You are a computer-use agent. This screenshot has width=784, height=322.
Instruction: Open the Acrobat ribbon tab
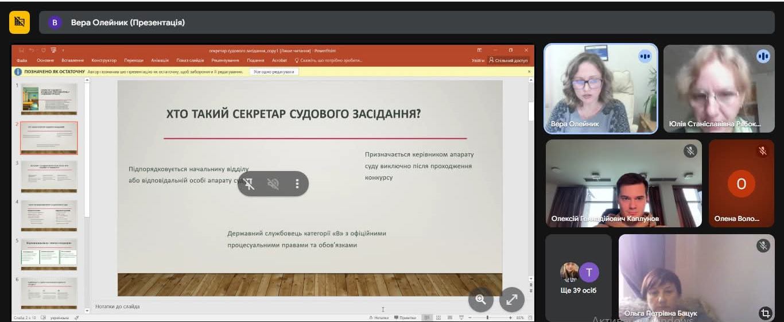[x=280, y=60]
